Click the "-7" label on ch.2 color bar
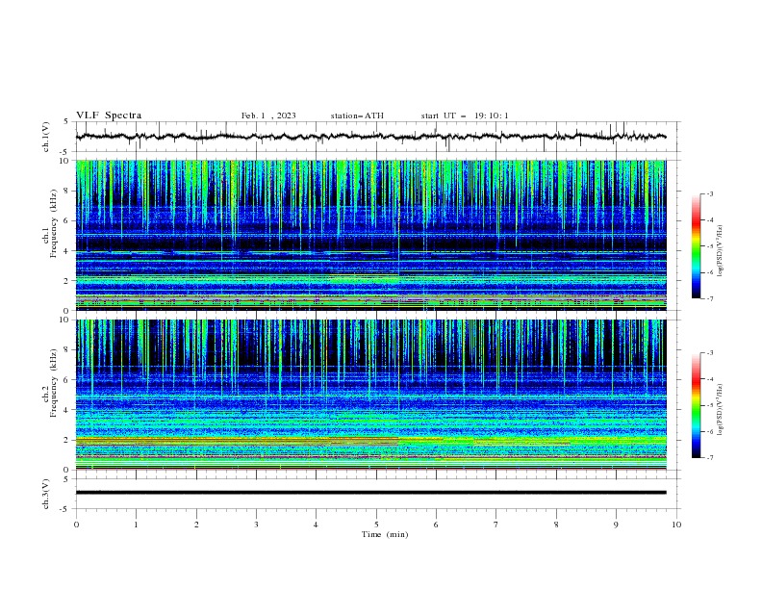Image resolution: width=762 pixels, height=589 pixels. pos(710,457)
